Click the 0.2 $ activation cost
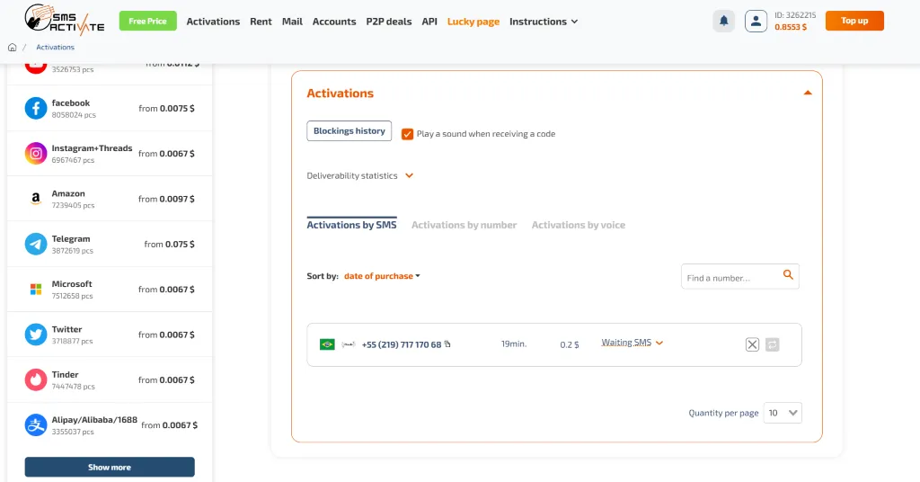The image size is (920, 482). click(x=569, y=344)
